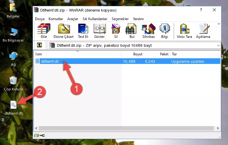The width and height of the screenshot is (228, 145).
Task: Select the Bu Bilgisayar desktop icon
Action: pos(13,35)
